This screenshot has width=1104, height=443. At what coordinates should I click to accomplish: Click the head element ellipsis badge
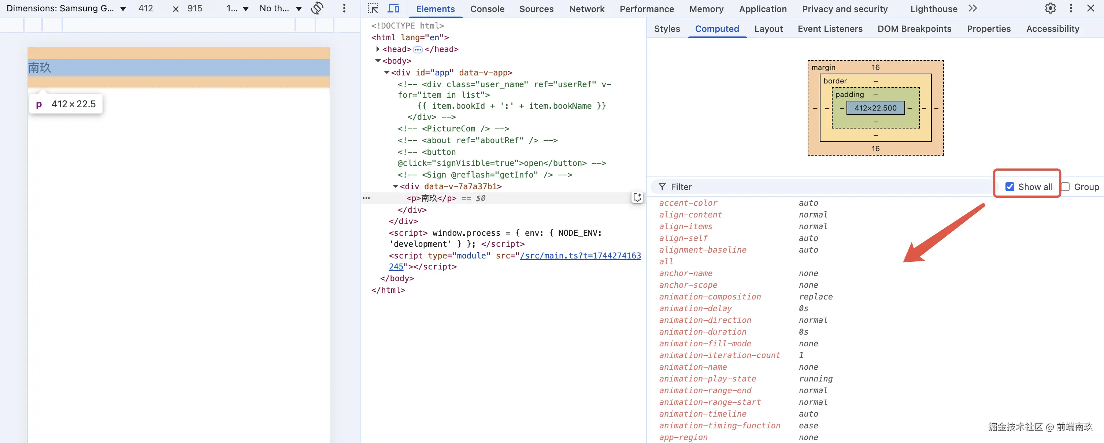tap(418, 50)
